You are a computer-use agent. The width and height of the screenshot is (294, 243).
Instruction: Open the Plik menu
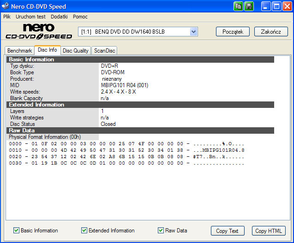tap(7, 17)
